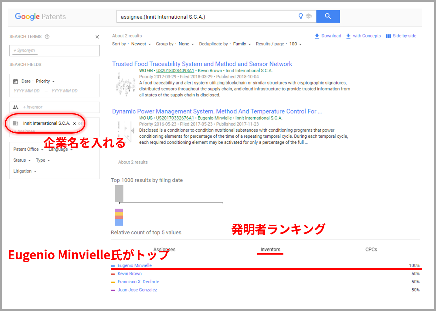Click the lightbulb icon in search box
This screenshot has width=436, height=311.
[301, 16]
